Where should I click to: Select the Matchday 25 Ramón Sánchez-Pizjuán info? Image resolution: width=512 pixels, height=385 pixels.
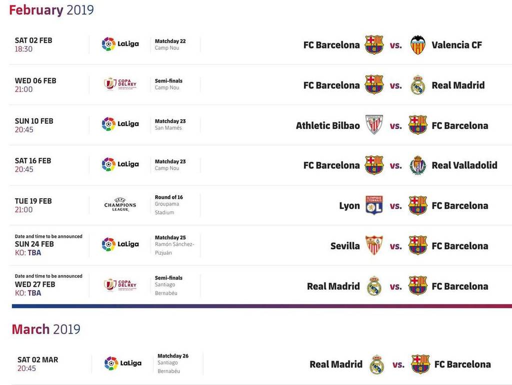pos(174,245)
